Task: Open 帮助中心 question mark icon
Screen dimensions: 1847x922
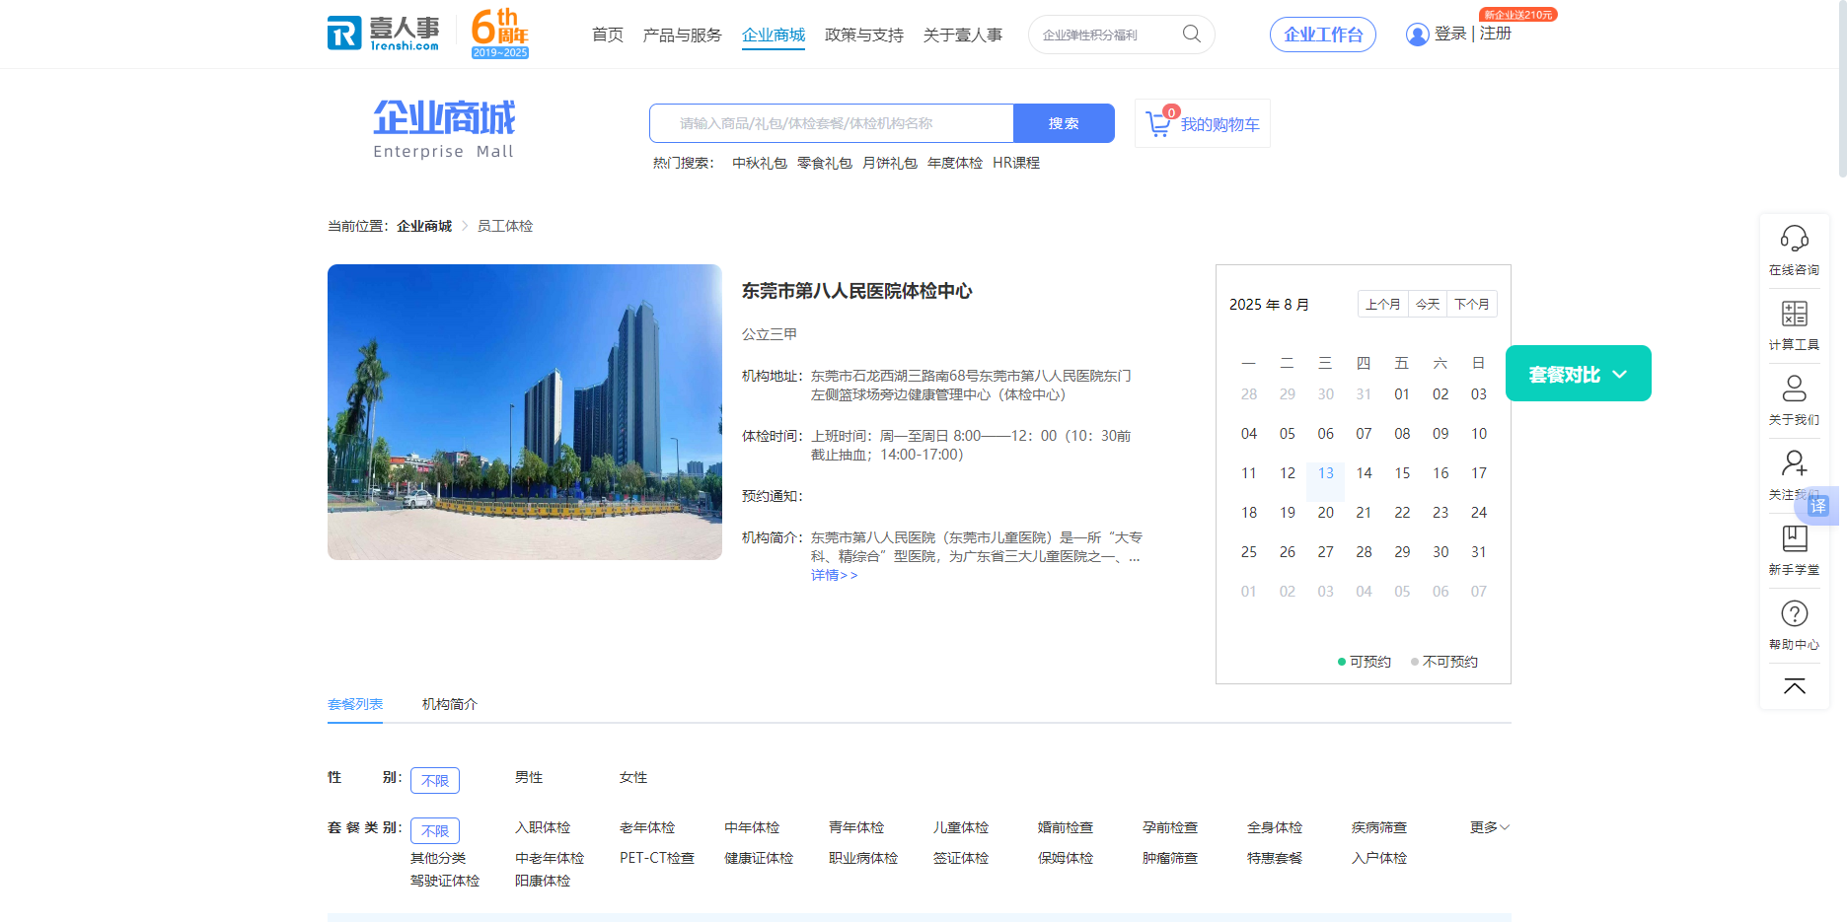Action: 1794,613
